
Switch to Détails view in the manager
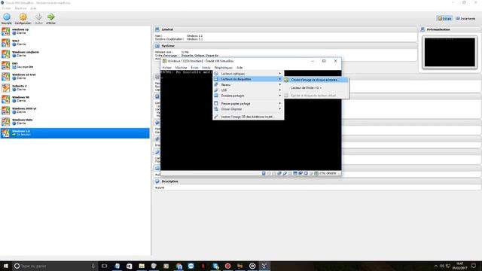pos(444,18)
